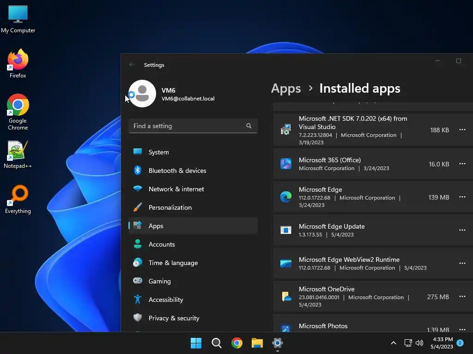Image resolution: width=473 pixels, height=354 pixels.
Task: Select the Notepad++ desktop shortcut
Action: point(18,154)
